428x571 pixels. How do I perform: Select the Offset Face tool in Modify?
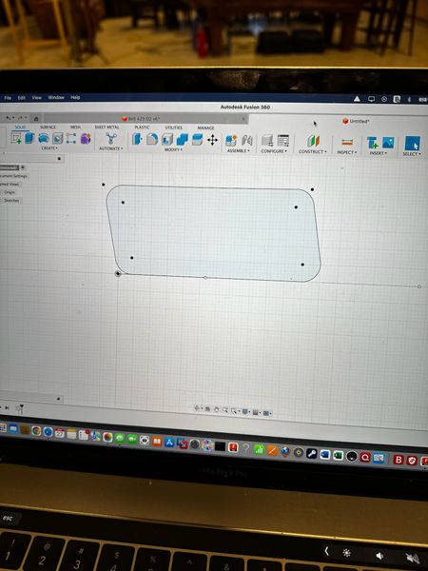point(197,140)
